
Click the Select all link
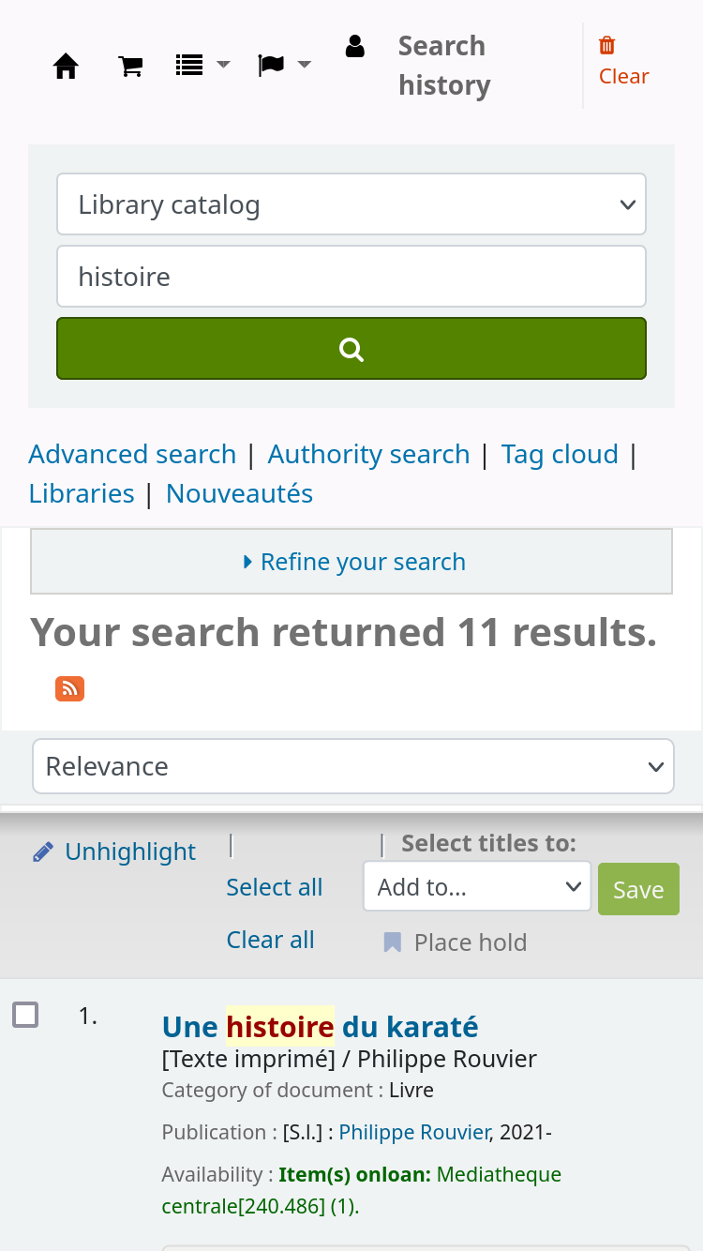pyautogui.click(x=275, y=887)
